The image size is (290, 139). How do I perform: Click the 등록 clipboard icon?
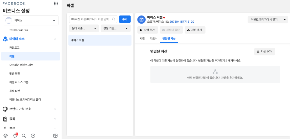(5, 119)
